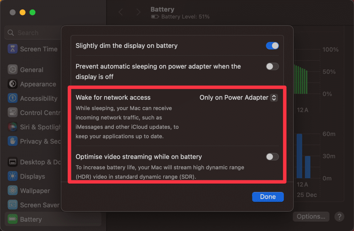Viewport: 354px width, 231px height.
Task: Select the Battery item in sidebar
Action: click(31, 219)
